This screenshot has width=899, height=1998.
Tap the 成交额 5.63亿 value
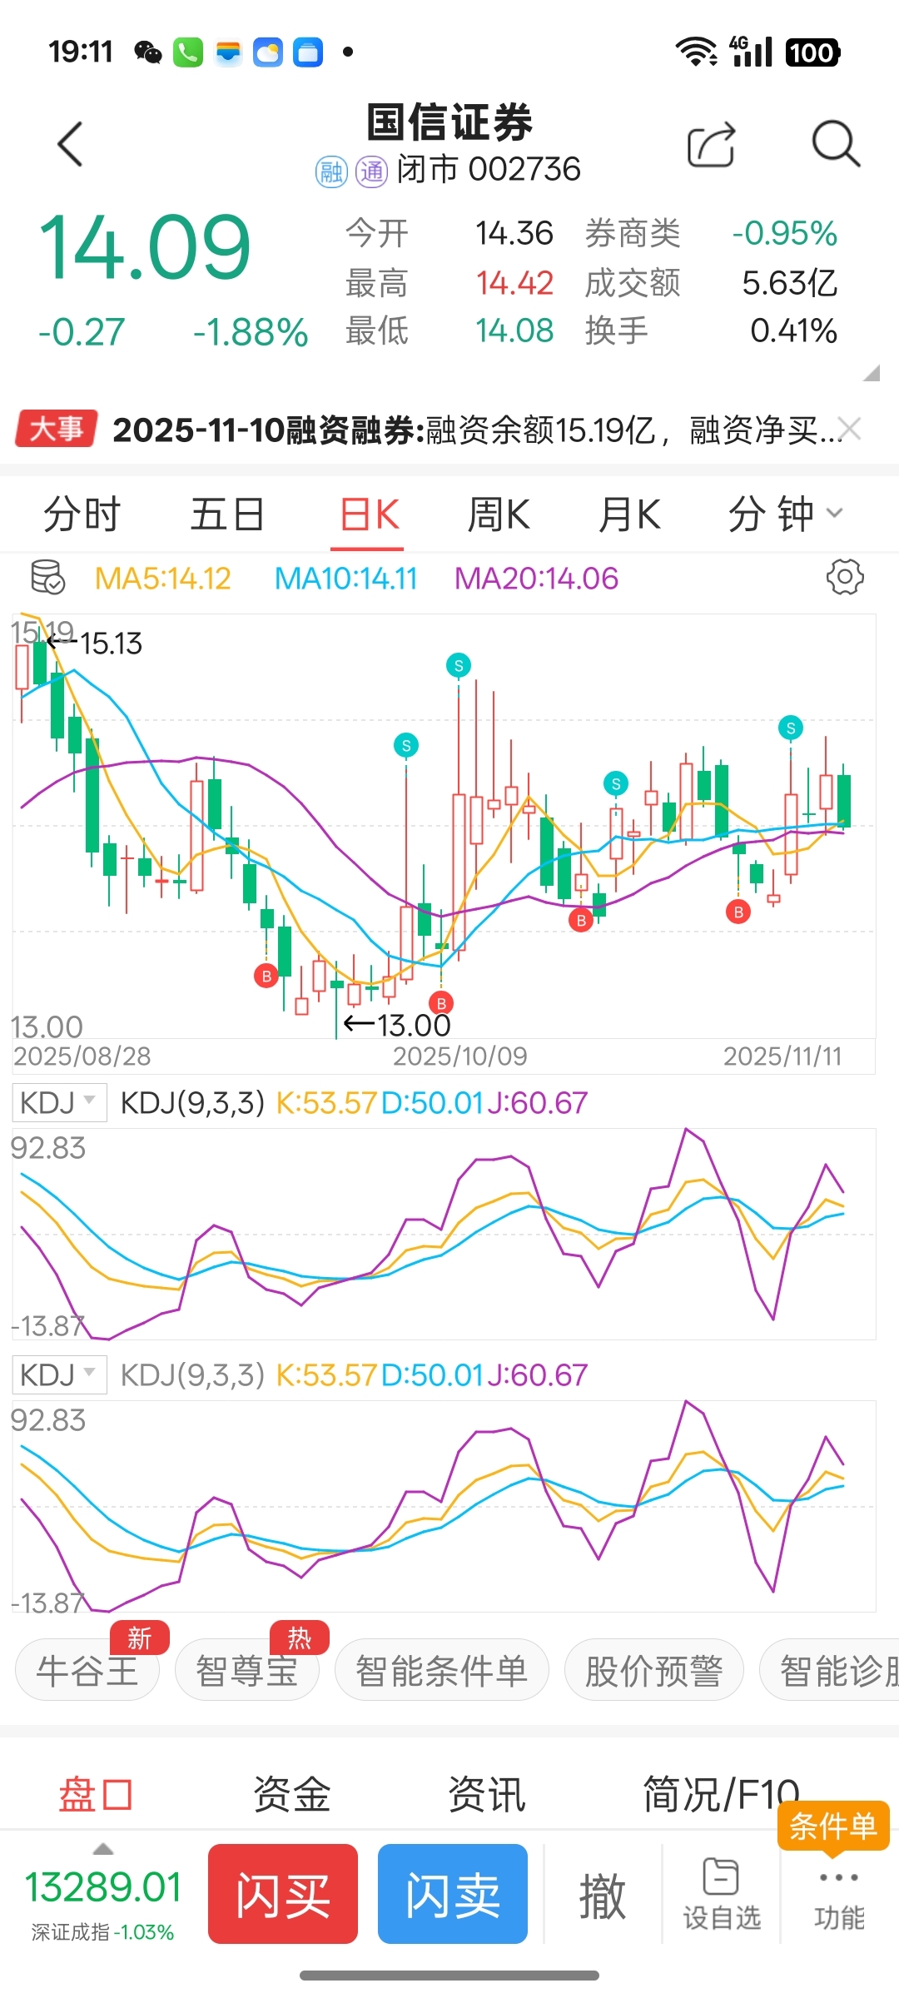pyautogui.click(x=789, y=283)
